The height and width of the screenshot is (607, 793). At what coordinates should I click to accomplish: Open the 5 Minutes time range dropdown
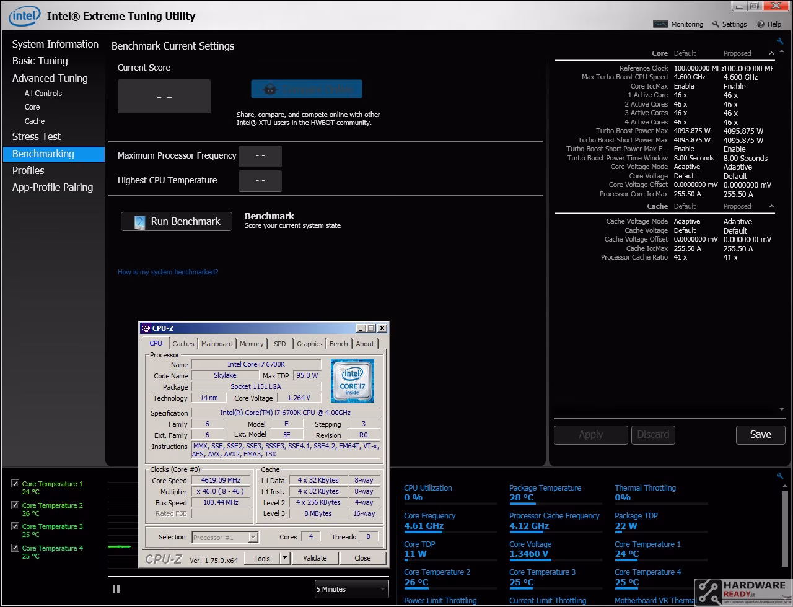pyautogui.click(x=351, y=589)
